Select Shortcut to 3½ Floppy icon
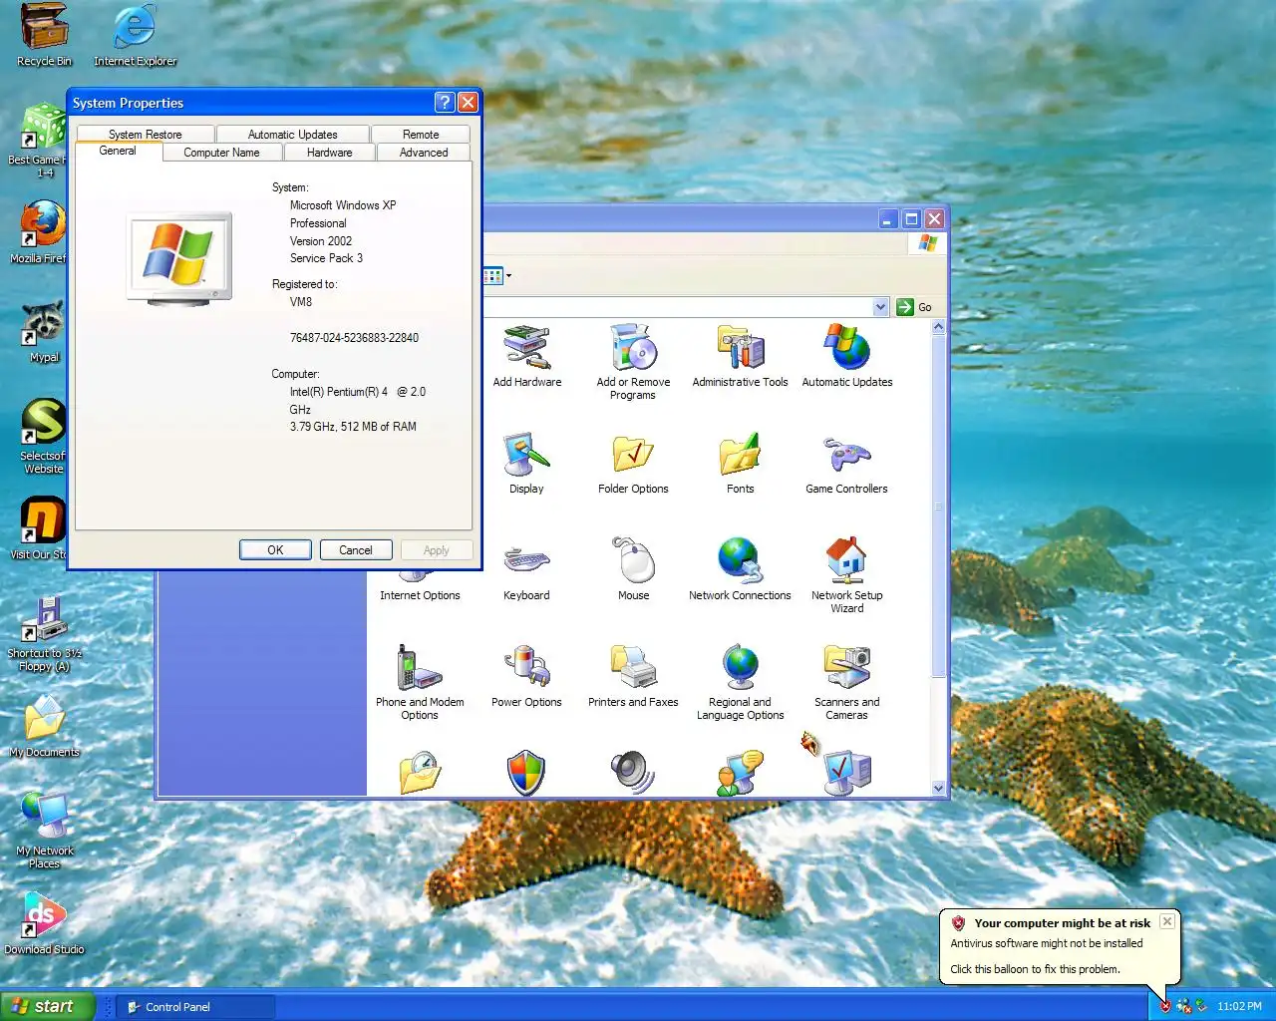The width and height of the screenshot is (1276, 1021). (x=44, y=634)
